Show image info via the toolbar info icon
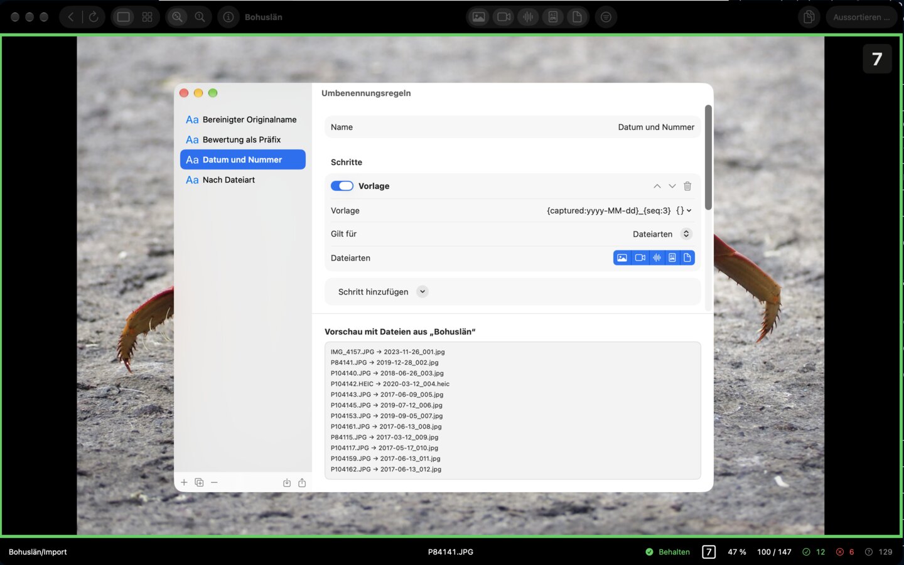Image resolution: width=904 pixels, height=565 pixels. (229, 17)
